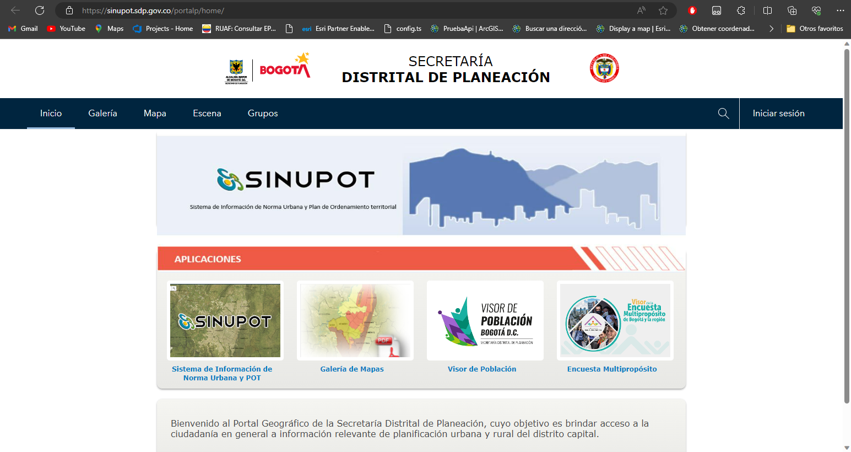Reload the page with the refresh icon
Viewport: 851px width, 452px height.
tap(40, 10)
